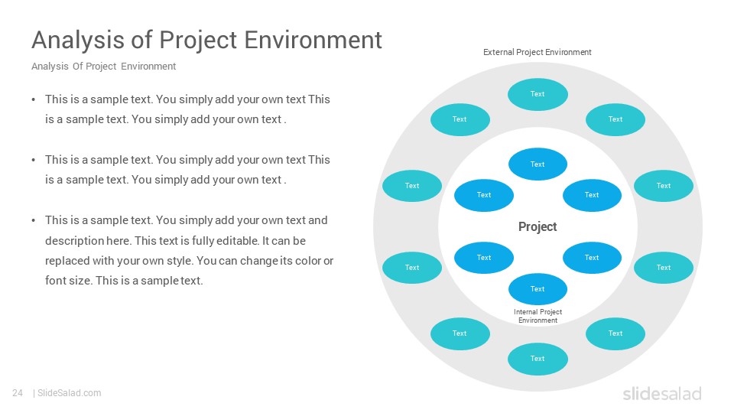734x413 pixels.
Task: Select the 'Internal Project Environment' caption
Action: coord(538,316)
